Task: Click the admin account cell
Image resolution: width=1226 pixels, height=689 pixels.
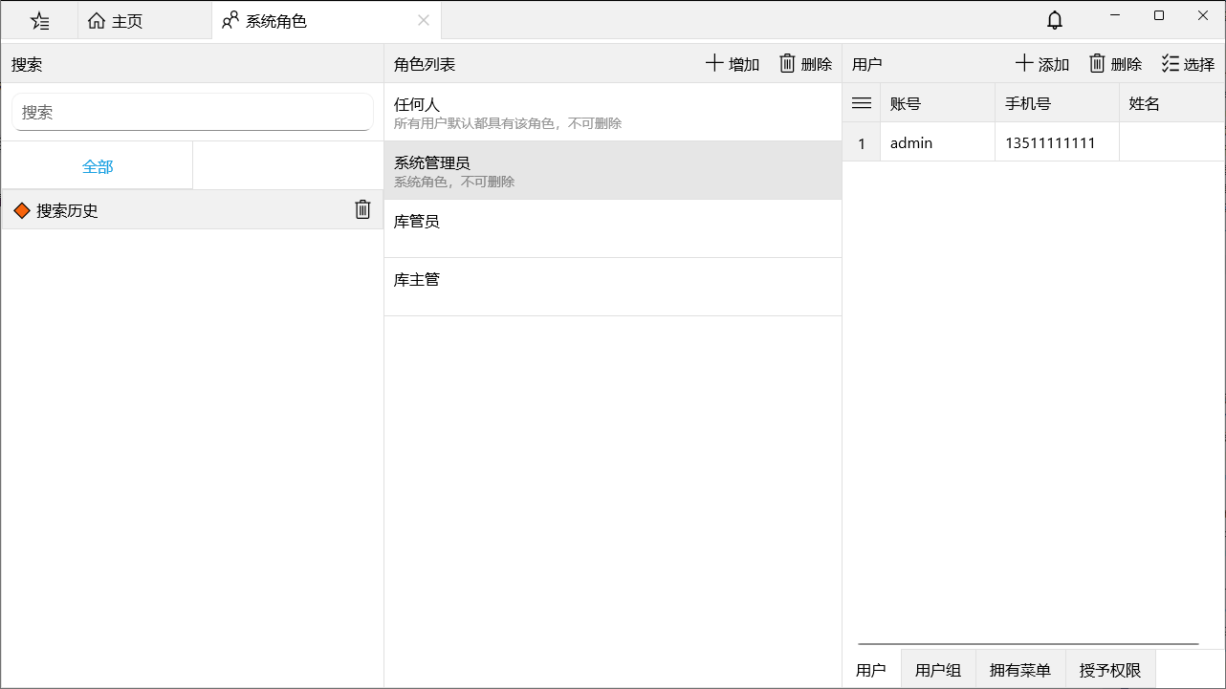Action: click(x=938, y=143)
